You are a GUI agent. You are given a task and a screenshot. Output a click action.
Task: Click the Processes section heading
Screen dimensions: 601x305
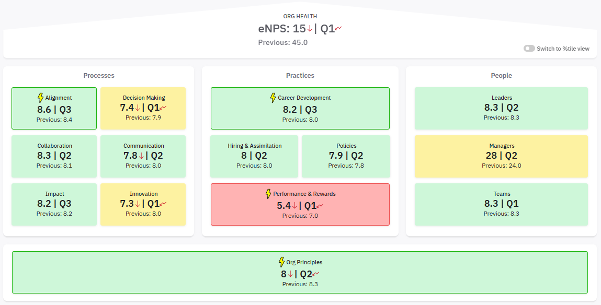(99, 76)
